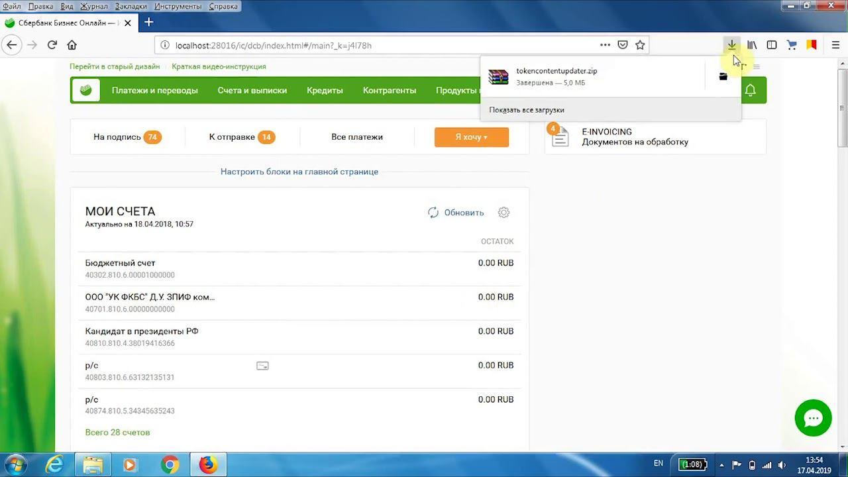
Task: Open the Инструменты menu
Action: (x=178, y=6)
